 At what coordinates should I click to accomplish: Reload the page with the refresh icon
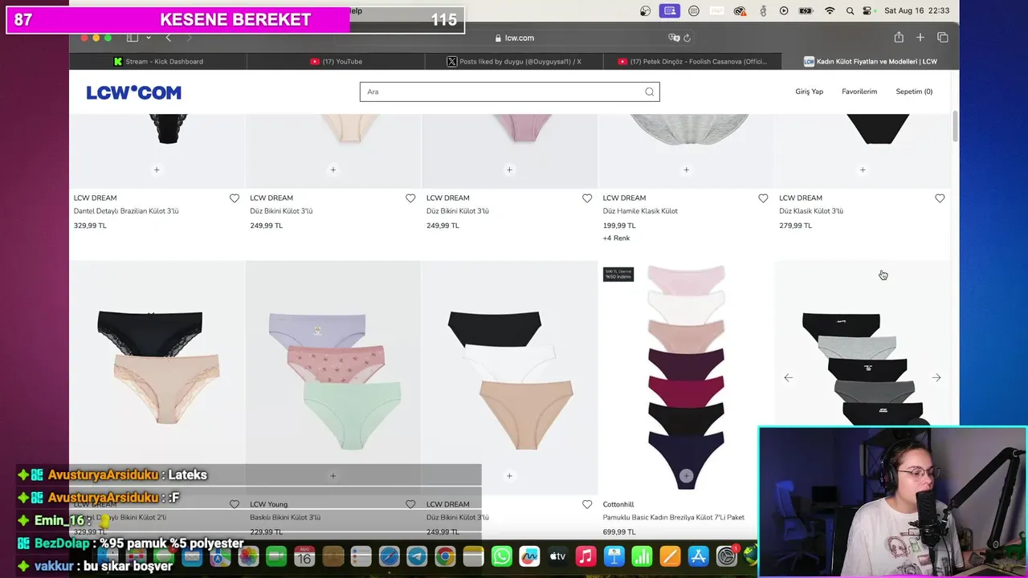(x=687, y=38)
